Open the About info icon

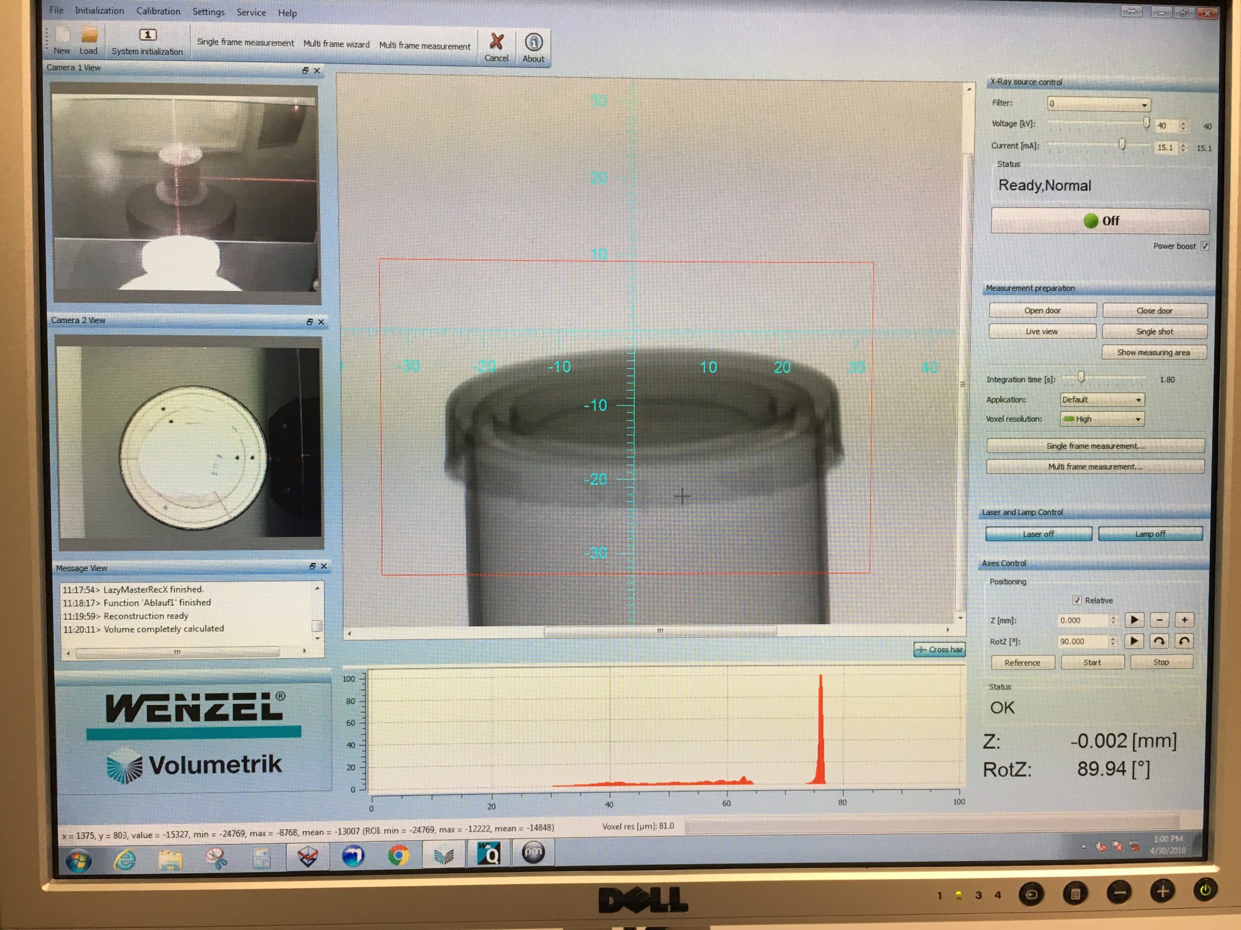pyautogui.click(x=534, y=47)
